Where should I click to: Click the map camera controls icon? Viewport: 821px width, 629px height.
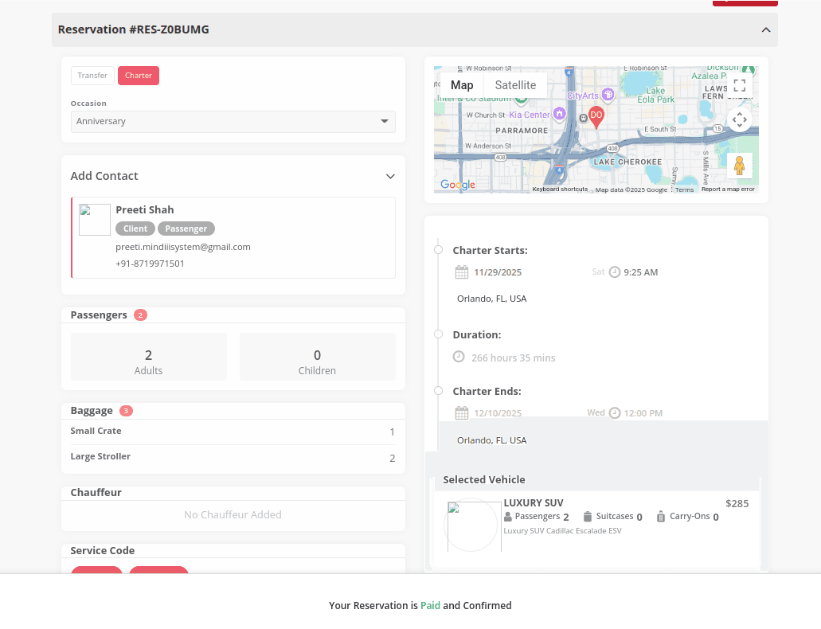pos(739,120)
